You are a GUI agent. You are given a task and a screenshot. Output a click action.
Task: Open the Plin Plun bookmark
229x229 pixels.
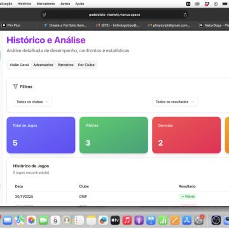click(11, 25)
